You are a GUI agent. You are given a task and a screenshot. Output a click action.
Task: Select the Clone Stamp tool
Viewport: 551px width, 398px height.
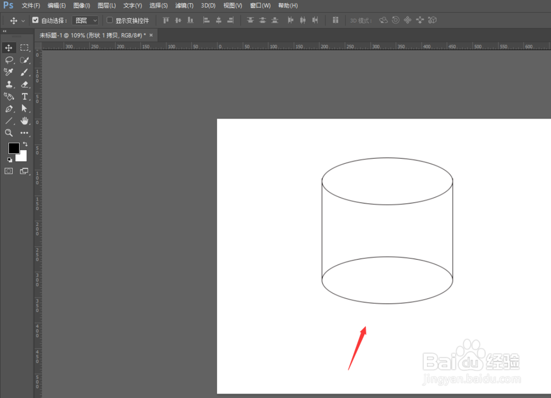click(9, 84)
